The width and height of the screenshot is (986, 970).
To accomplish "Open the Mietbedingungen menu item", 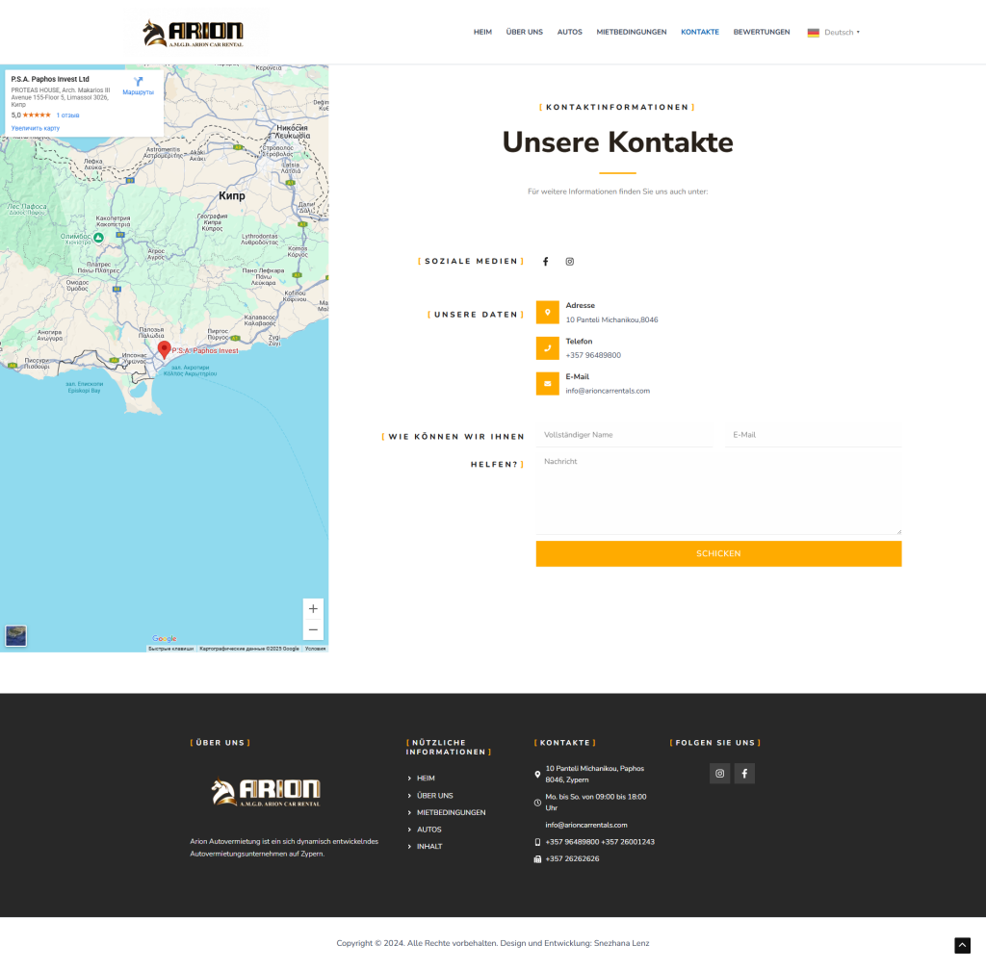I will click(632, 32).
